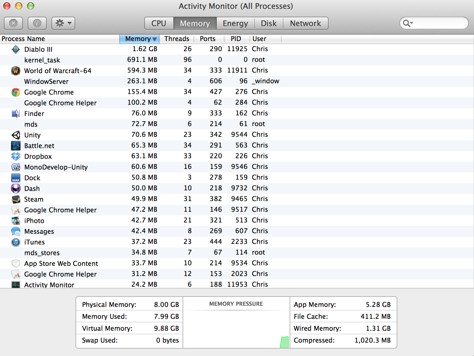The image size is (474, 356).
Task: Click Unity PID 9544
Action: [239, 134]
